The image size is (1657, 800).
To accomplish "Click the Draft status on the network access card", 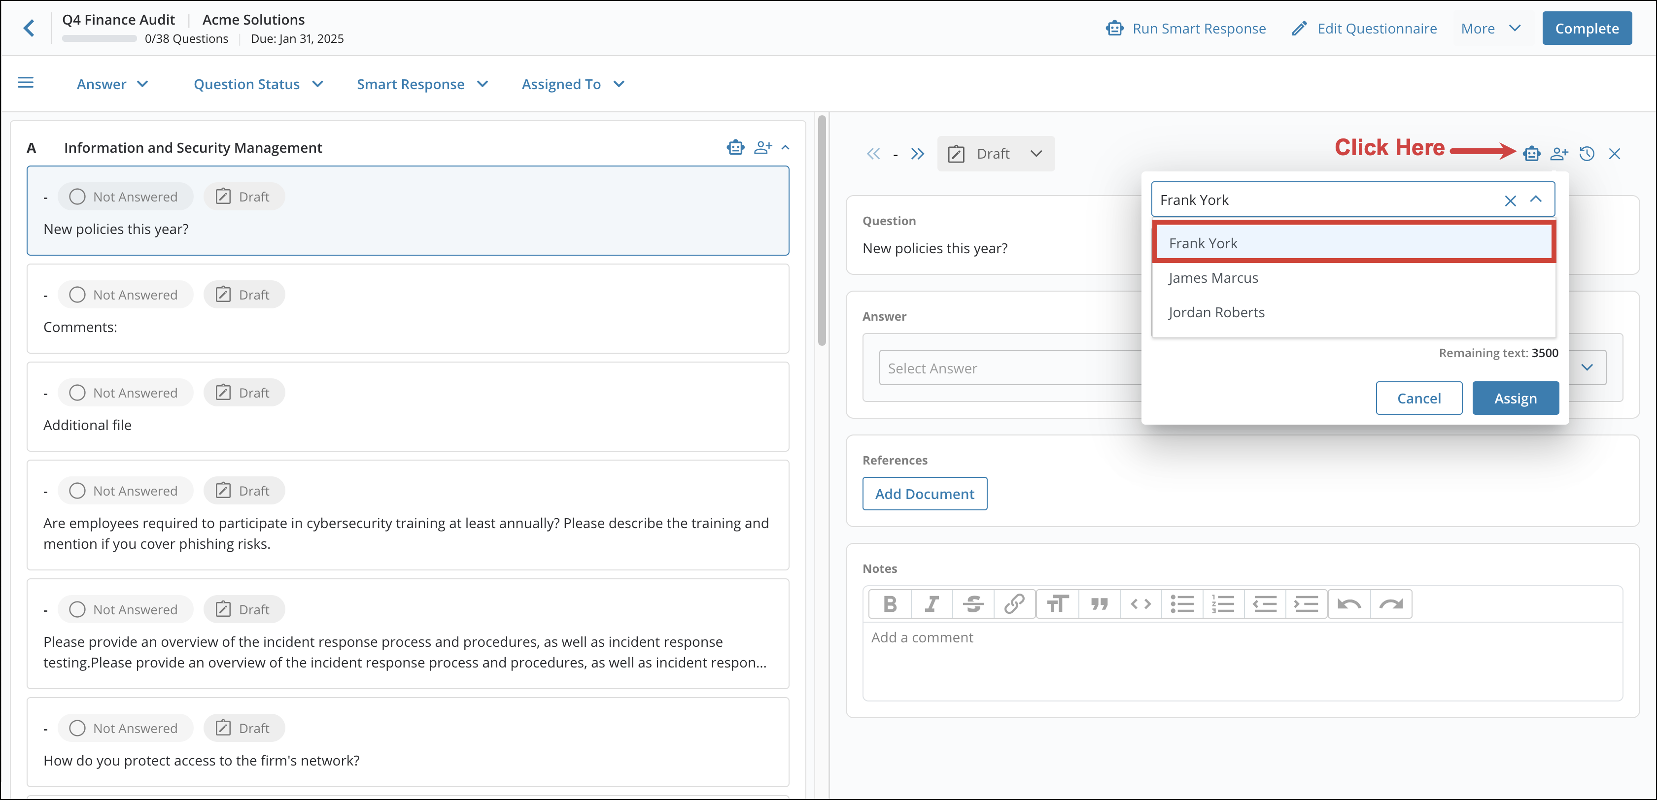I will pyautogui.click(x=244, y=728).
